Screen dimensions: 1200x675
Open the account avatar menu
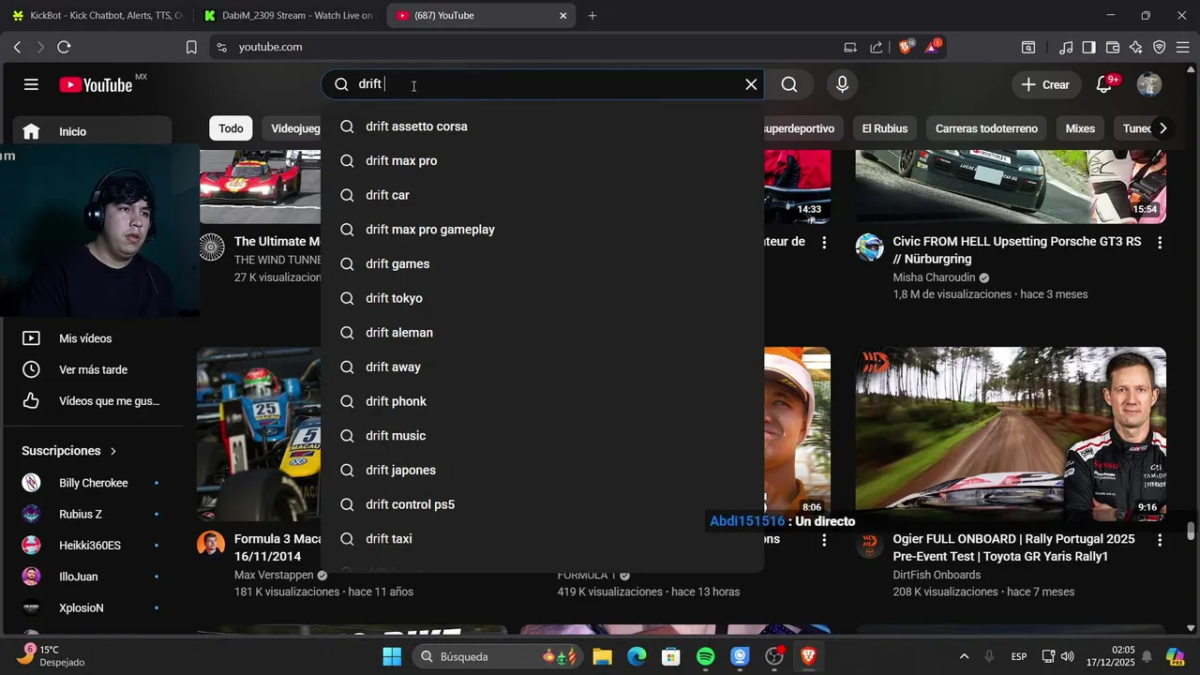(x=1149, y=84)
